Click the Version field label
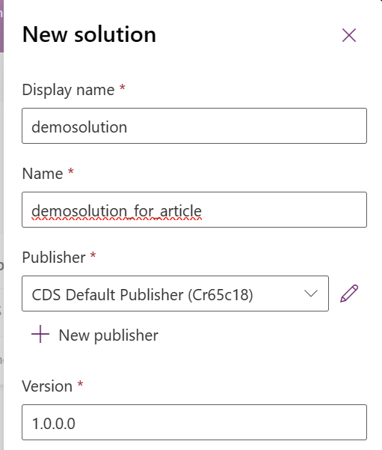The image size is (382, 450). coord(47,386)
